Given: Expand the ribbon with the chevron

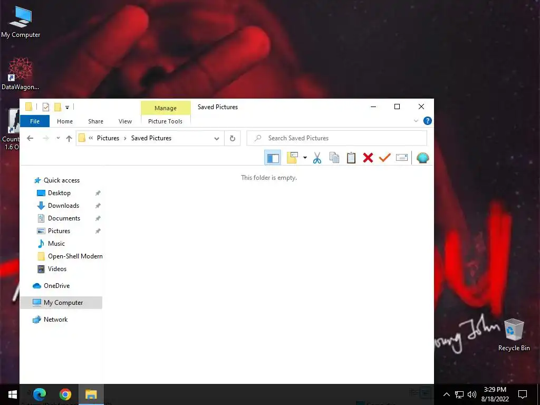Looking at the screenshot, I should [x=416, y=121].
